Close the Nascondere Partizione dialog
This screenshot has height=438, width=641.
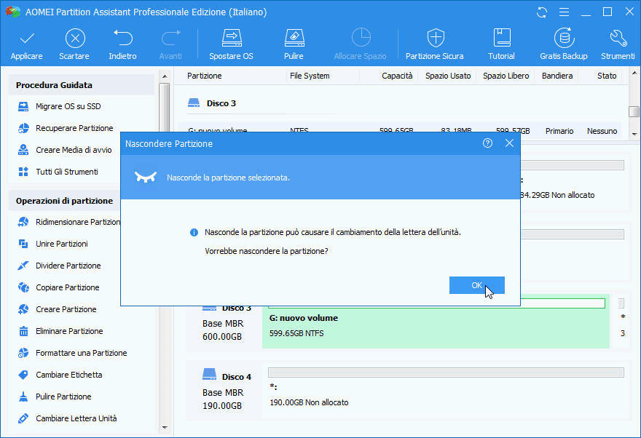509,143
